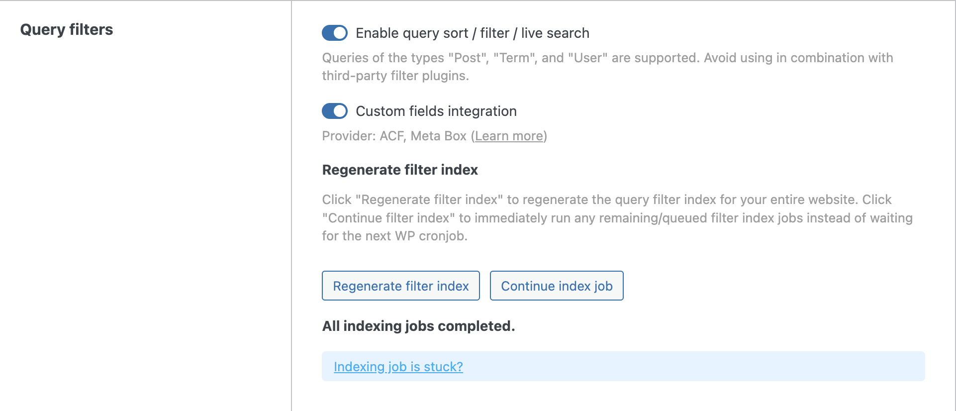Click the supported query types description text
Image resolution: width=956 pixels, height=411 pixels.
[607, 58]
